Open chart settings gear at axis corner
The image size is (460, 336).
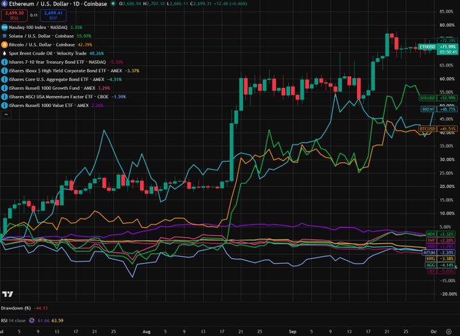point(448,331)
